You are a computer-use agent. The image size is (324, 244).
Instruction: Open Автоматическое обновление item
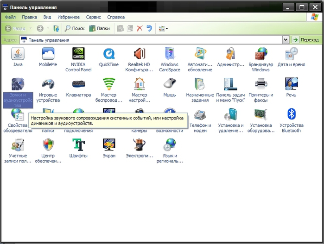pyautogui.click(x=200, y=59)
